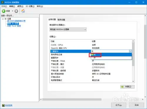Choose 开 in the 三重缓冲 dropdown list
Screen dimensions: 147x109
(x=111, y=58)
